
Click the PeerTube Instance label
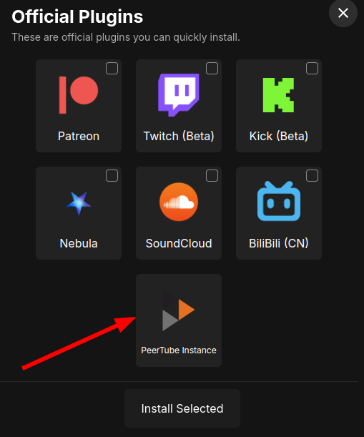point(179,350)
